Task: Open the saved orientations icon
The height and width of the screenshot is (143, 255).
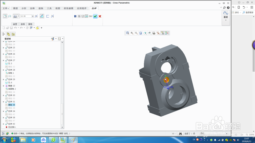Action: (149, 33)
